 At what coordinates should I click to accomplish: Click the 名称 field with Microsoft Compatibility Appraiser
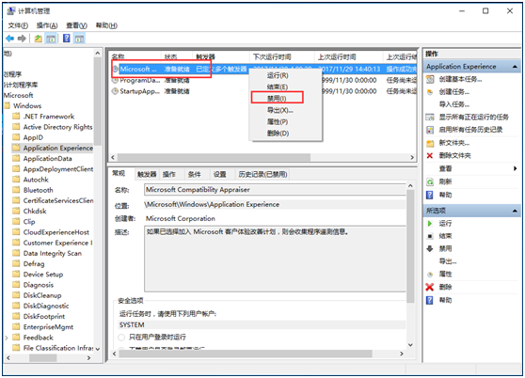tap(276, 190)
